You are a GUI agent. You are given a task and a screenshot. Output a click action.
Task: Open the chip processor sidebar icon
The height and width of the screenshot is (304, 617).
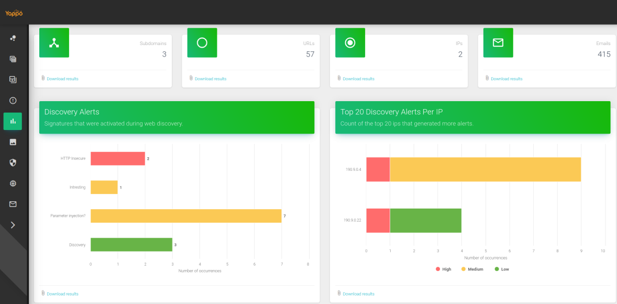[13, 183]
